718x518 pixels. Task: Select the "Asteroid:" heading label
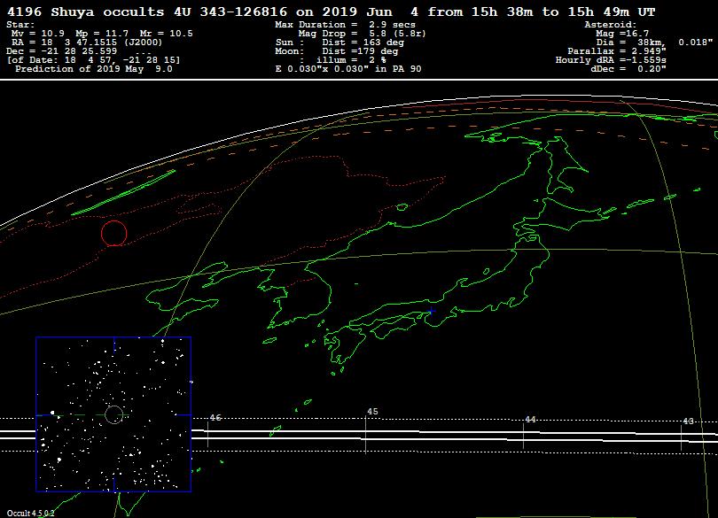611,25
